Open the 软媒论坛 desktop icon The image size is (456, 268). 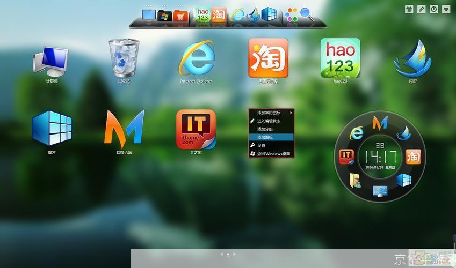click(x=124, y=128)
